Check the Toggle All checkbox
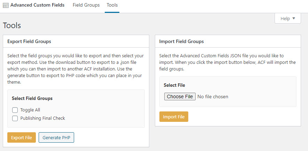 click(x=15, y=110)
